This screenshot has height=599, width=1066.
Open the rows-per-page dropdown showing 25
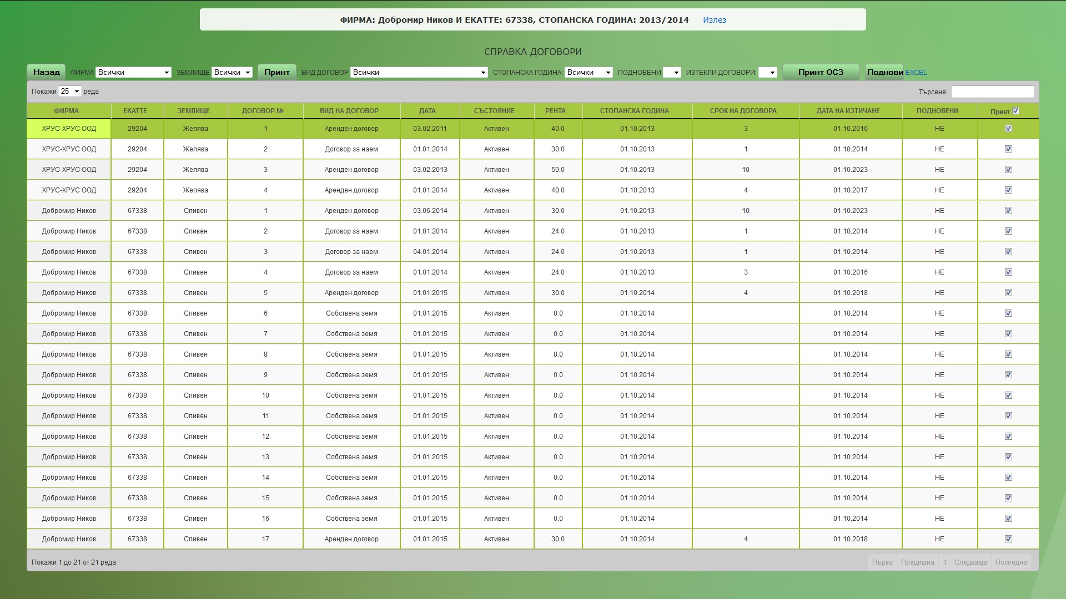(70, 91)
